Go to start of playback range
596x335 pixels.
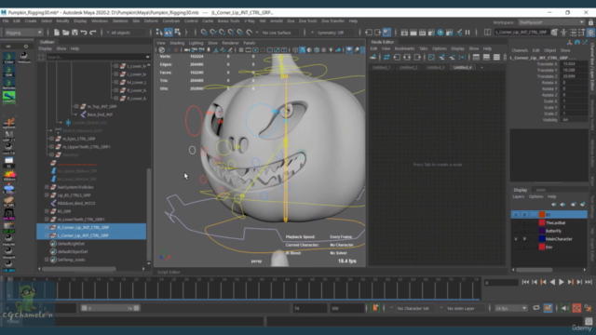pyautogui.click(x=525, y=282)
